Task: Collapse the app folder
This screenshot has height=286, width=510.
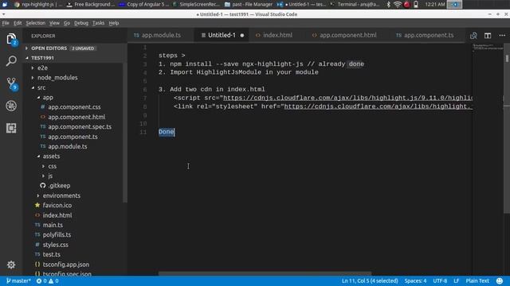Action: tap(48, 97)
